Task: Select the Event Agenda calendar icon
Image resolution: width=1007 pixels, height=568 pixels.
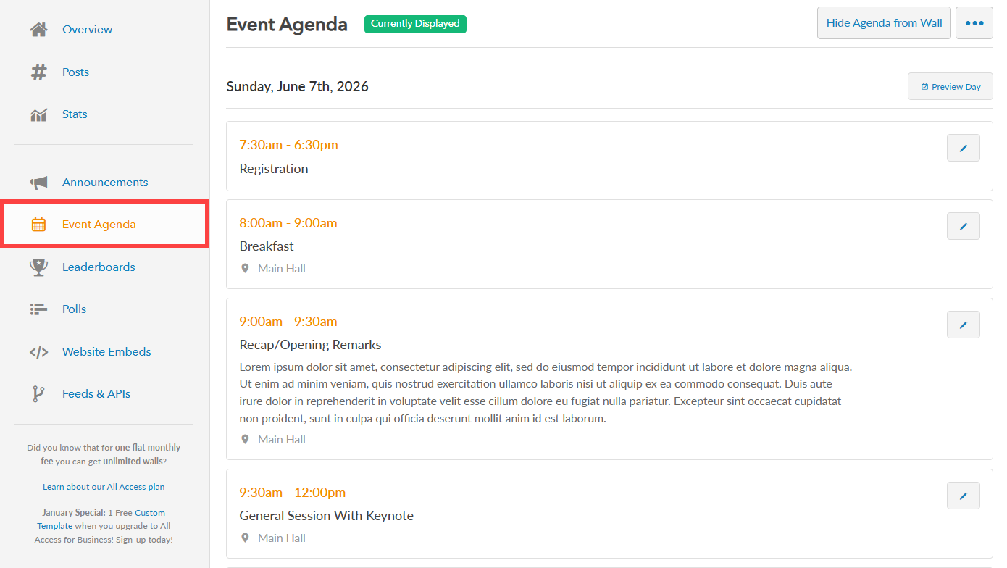Action: [x=38, y=224]
